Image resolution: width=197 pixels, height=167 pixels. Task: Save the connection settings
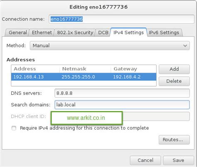tap(178, 160)
